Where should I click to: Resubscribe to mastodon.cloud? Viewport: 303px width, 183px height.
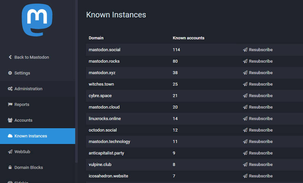[258, 107]
